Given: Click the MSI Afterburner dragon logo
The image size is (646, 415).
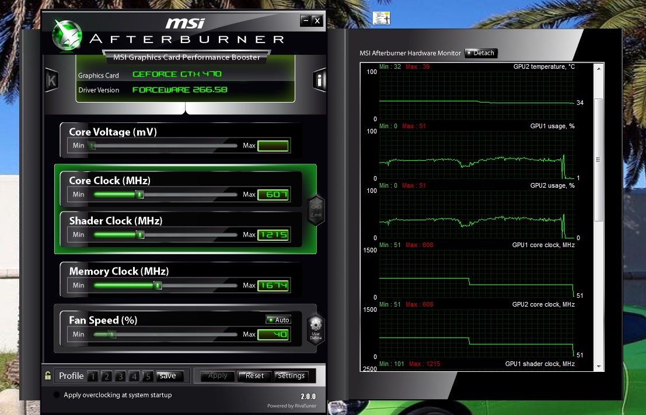Looking at the screenshot, I should [x=67, y=36].
